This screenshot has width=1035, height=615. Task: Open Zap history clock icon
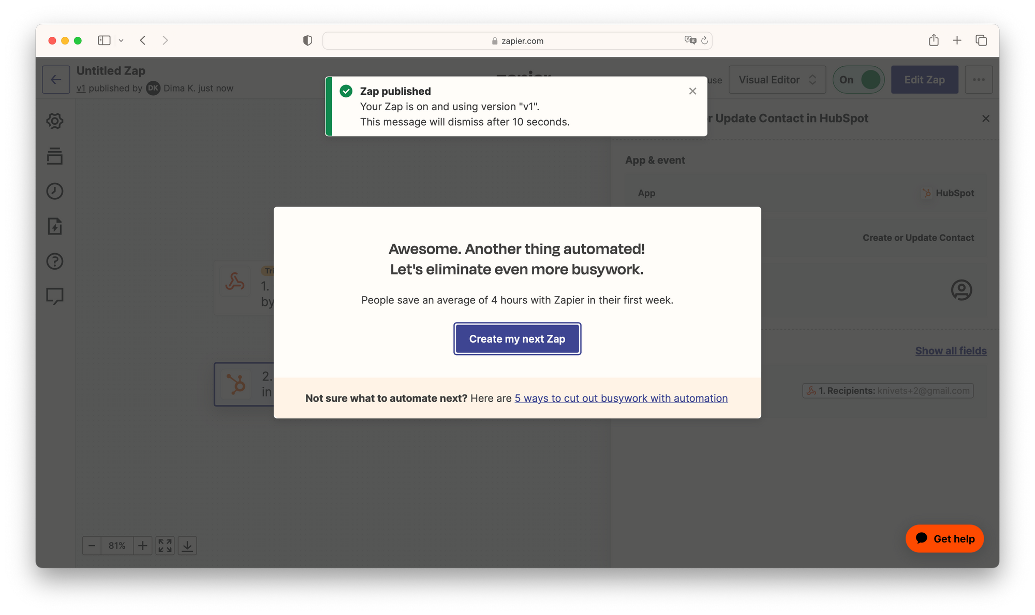coord(55,191)
